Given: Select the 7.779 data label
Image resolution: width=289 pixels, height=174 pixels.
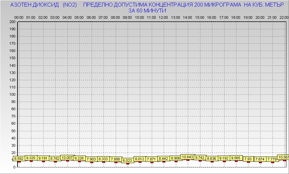Looking at the screenshot, I should coord(272,159).
